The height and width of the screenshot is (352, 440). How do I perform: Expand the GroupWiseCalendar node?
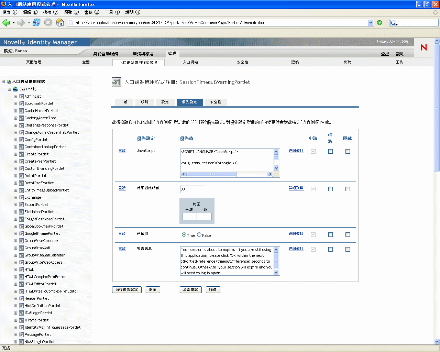[x=15, y=241]
